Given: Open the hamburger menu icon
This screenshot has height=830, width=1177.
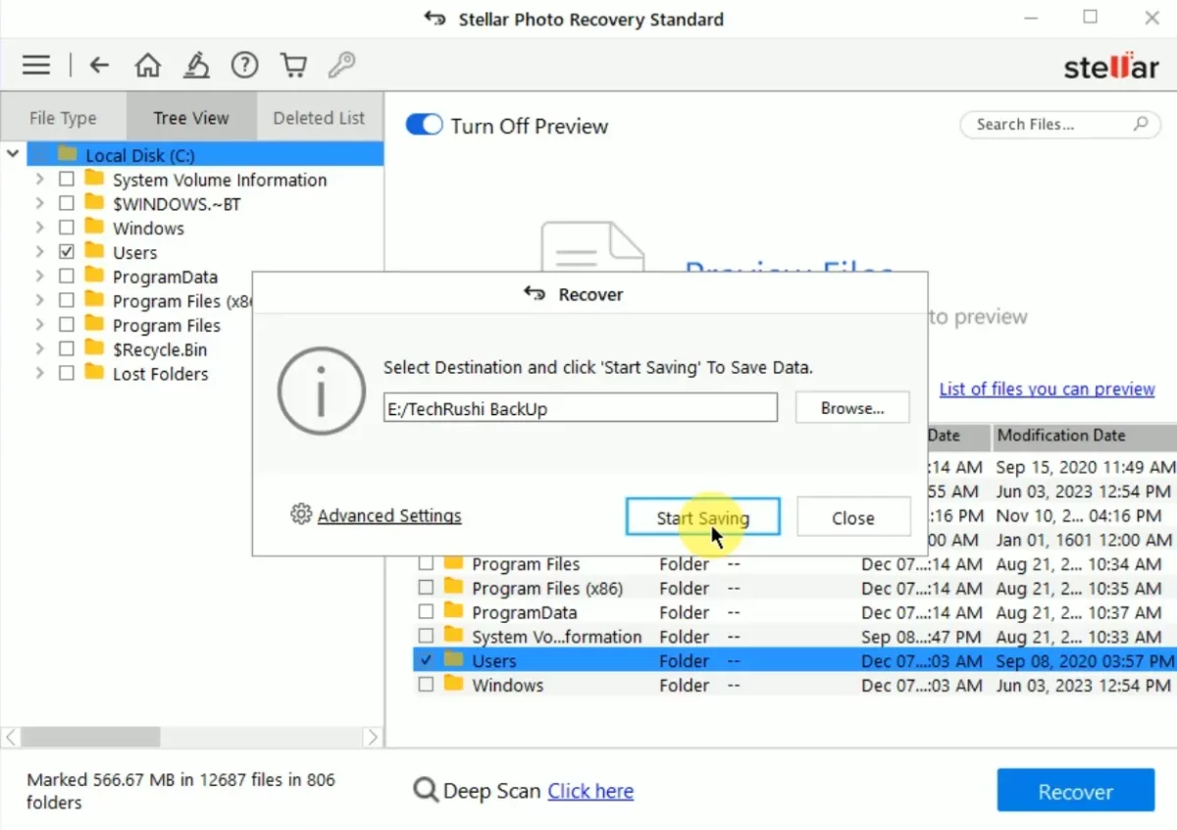Looking at the screenshot, I should coord(36,66).
